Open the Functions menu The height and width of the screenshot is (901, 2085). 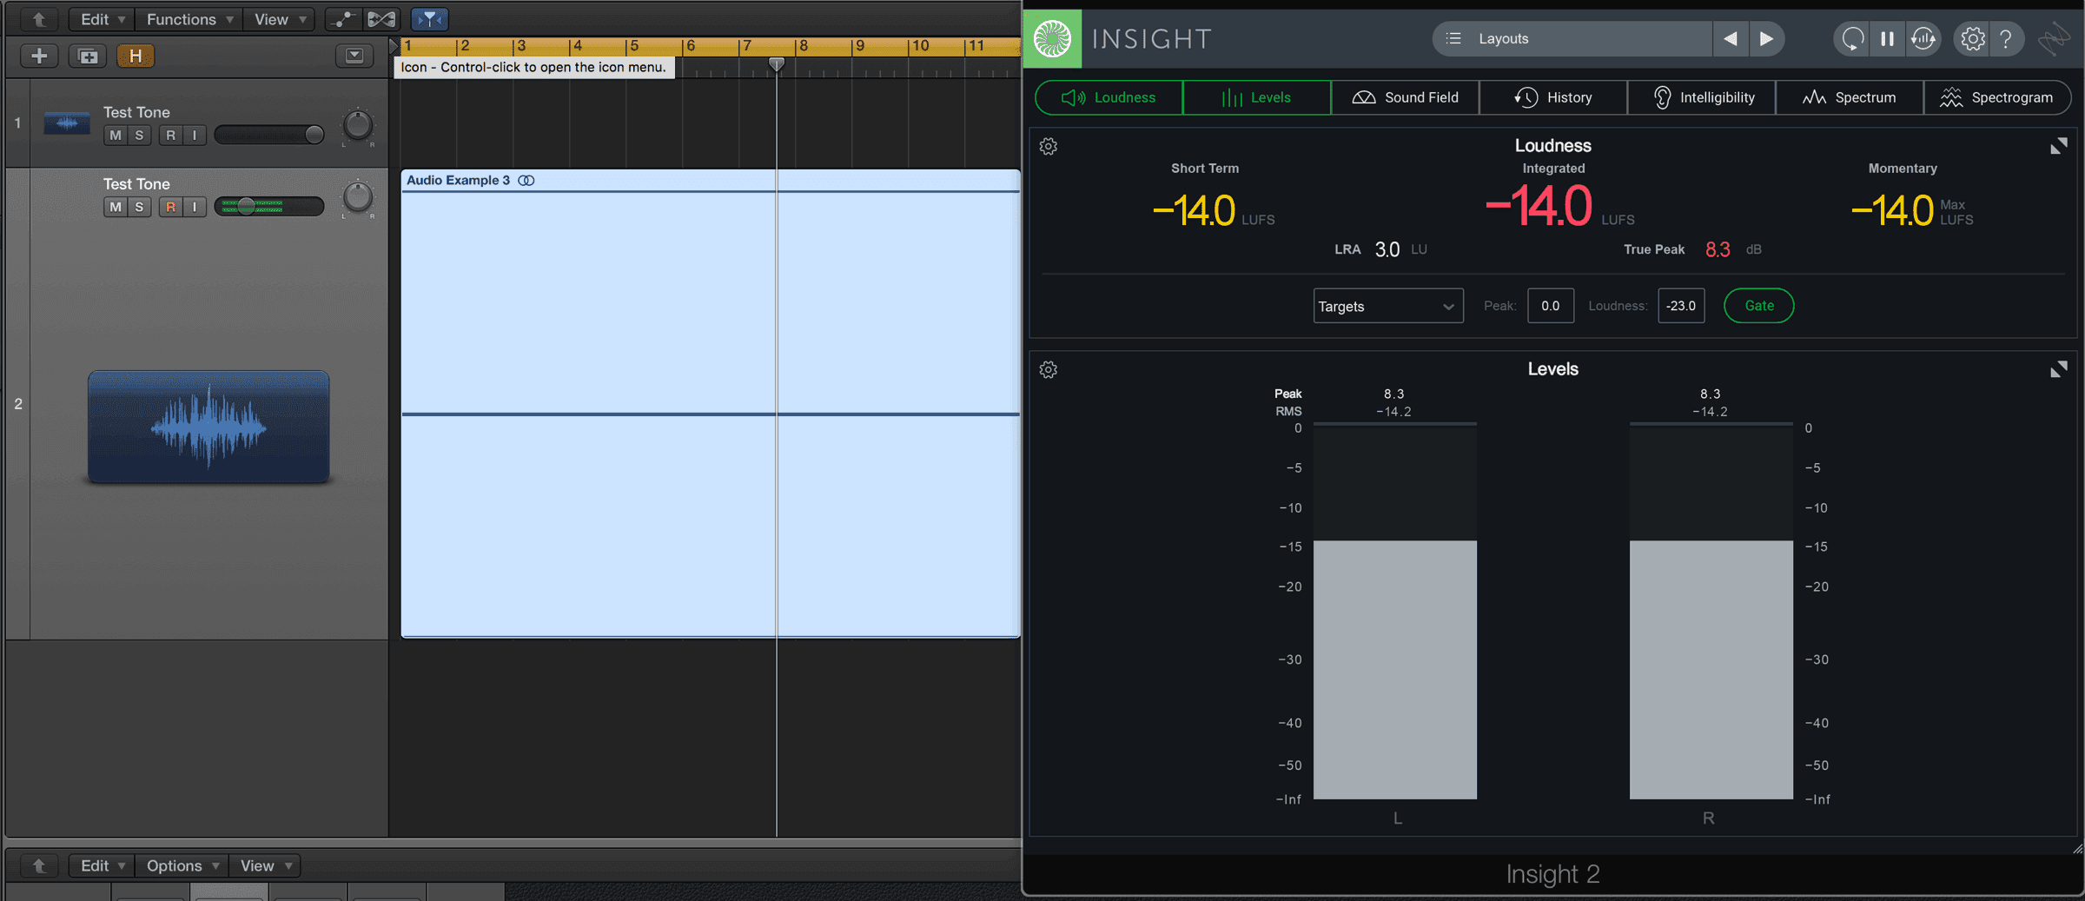[189, 19]
